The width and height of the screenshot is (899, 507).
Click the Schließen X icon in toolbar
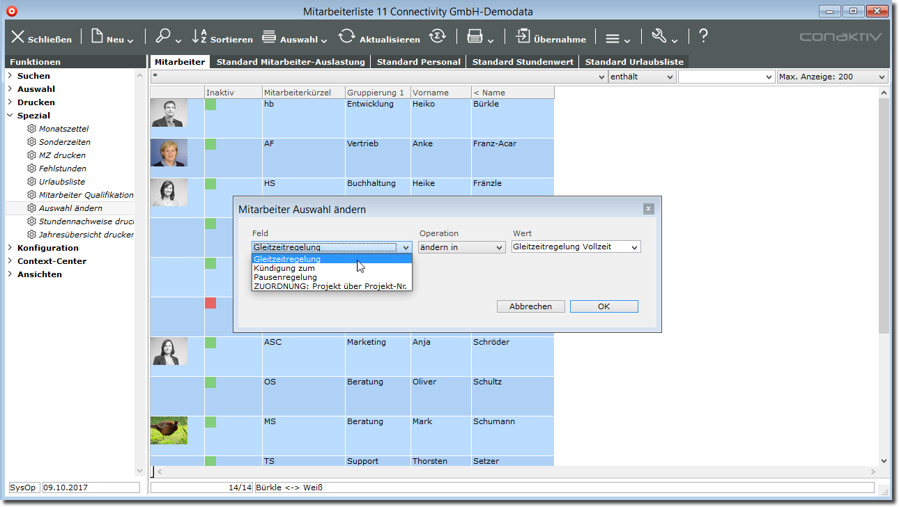(18, 38)
